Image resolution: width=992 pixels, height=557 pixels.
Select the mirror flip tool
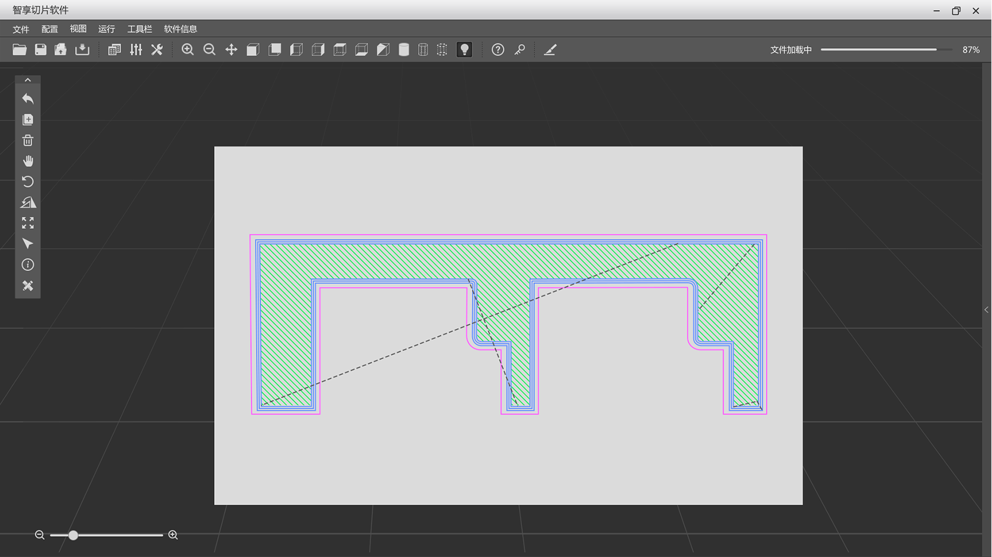click(27, 203)
